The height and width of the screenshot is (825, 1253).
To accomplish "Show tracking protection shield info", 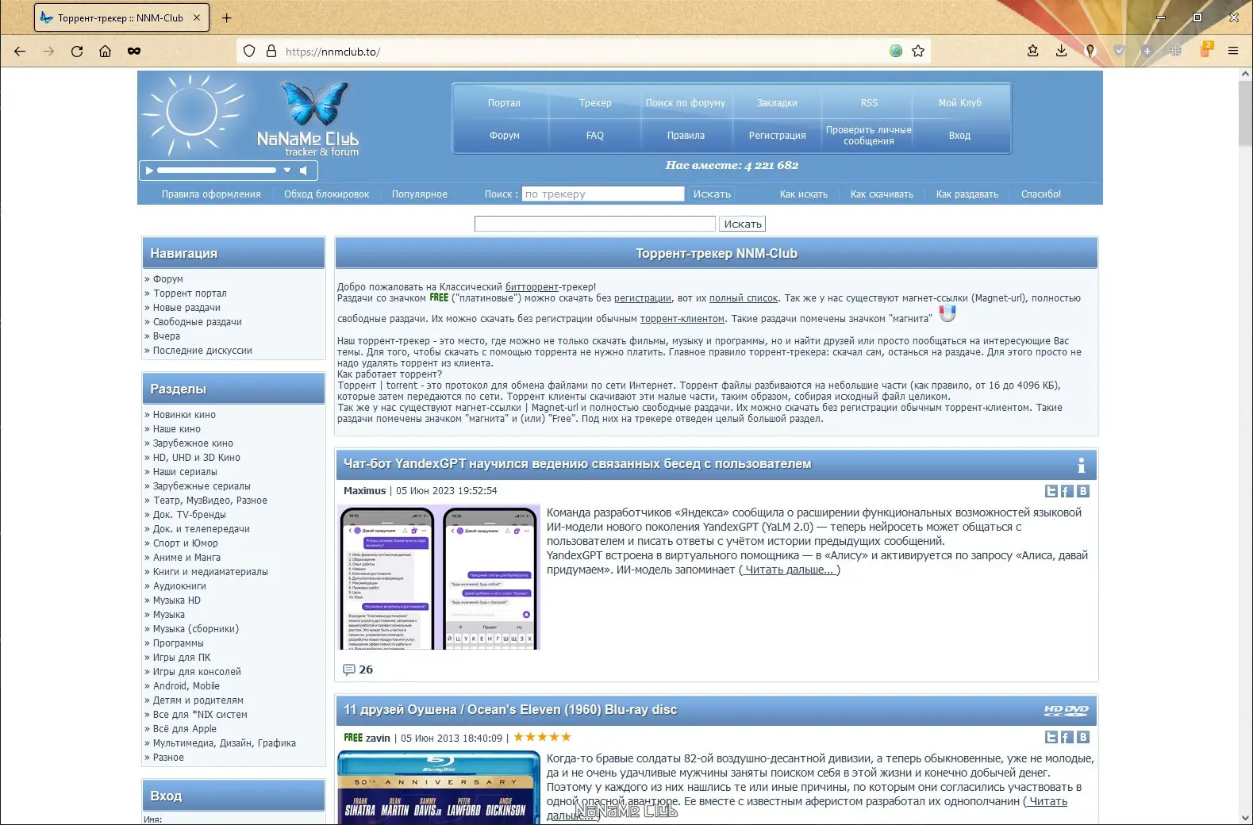I will coord(249,51).
